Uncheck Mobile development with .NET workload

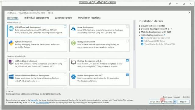point(127,75)
